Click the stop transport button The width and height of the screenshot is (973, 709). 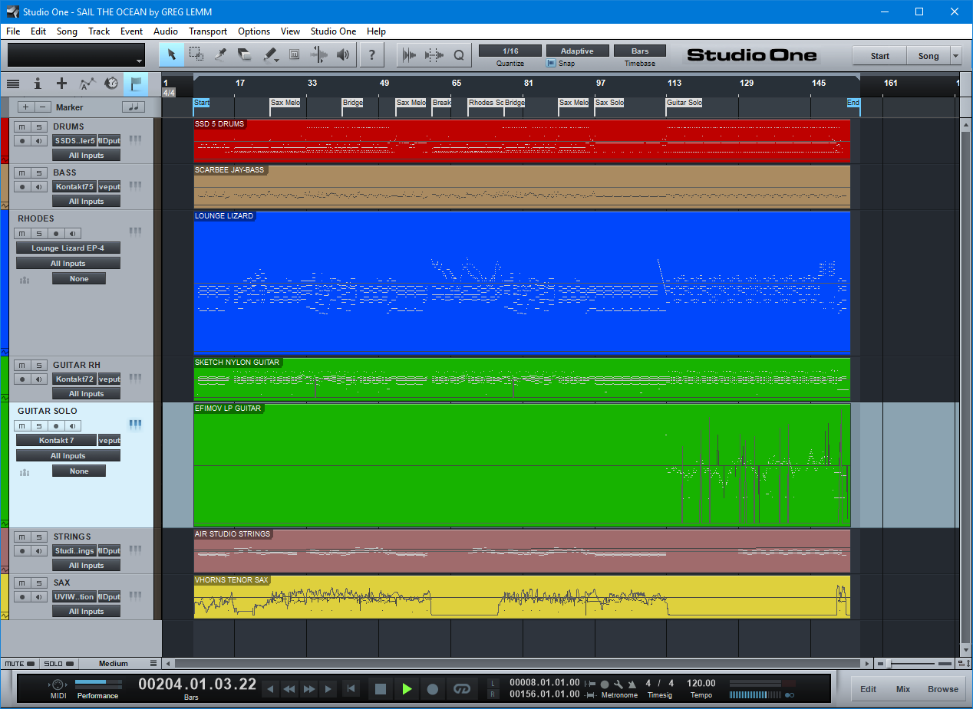tap(380, 689)
